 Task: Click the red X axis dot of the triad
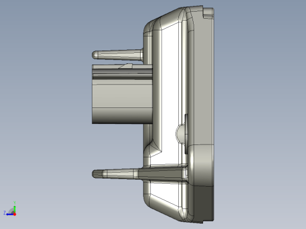click(15, 214)
